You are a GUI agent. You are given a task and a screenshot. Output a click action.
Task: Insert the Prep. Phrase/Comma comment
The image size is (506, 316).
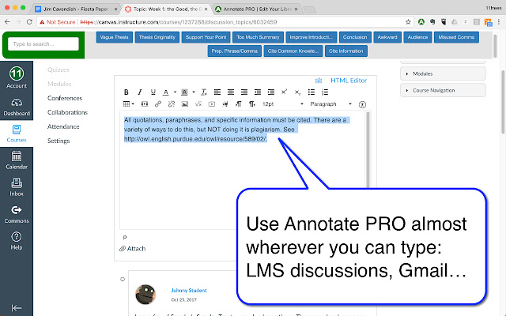coord(234,51)
